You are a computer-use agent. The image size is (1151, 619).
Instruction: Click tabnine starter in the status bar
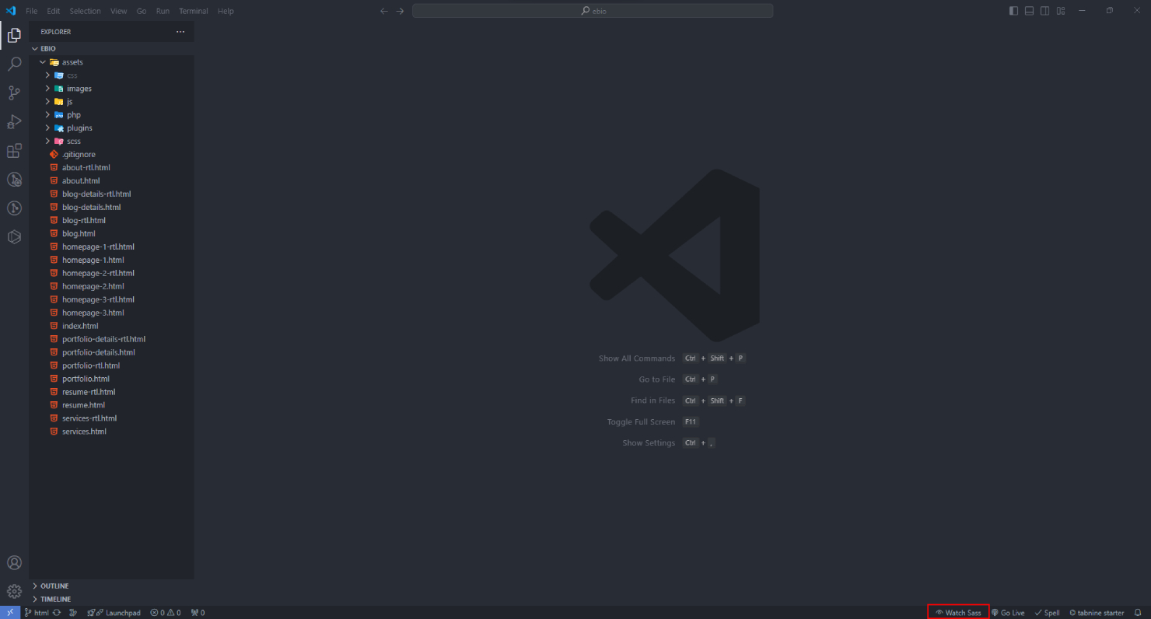coord(1097,613)
